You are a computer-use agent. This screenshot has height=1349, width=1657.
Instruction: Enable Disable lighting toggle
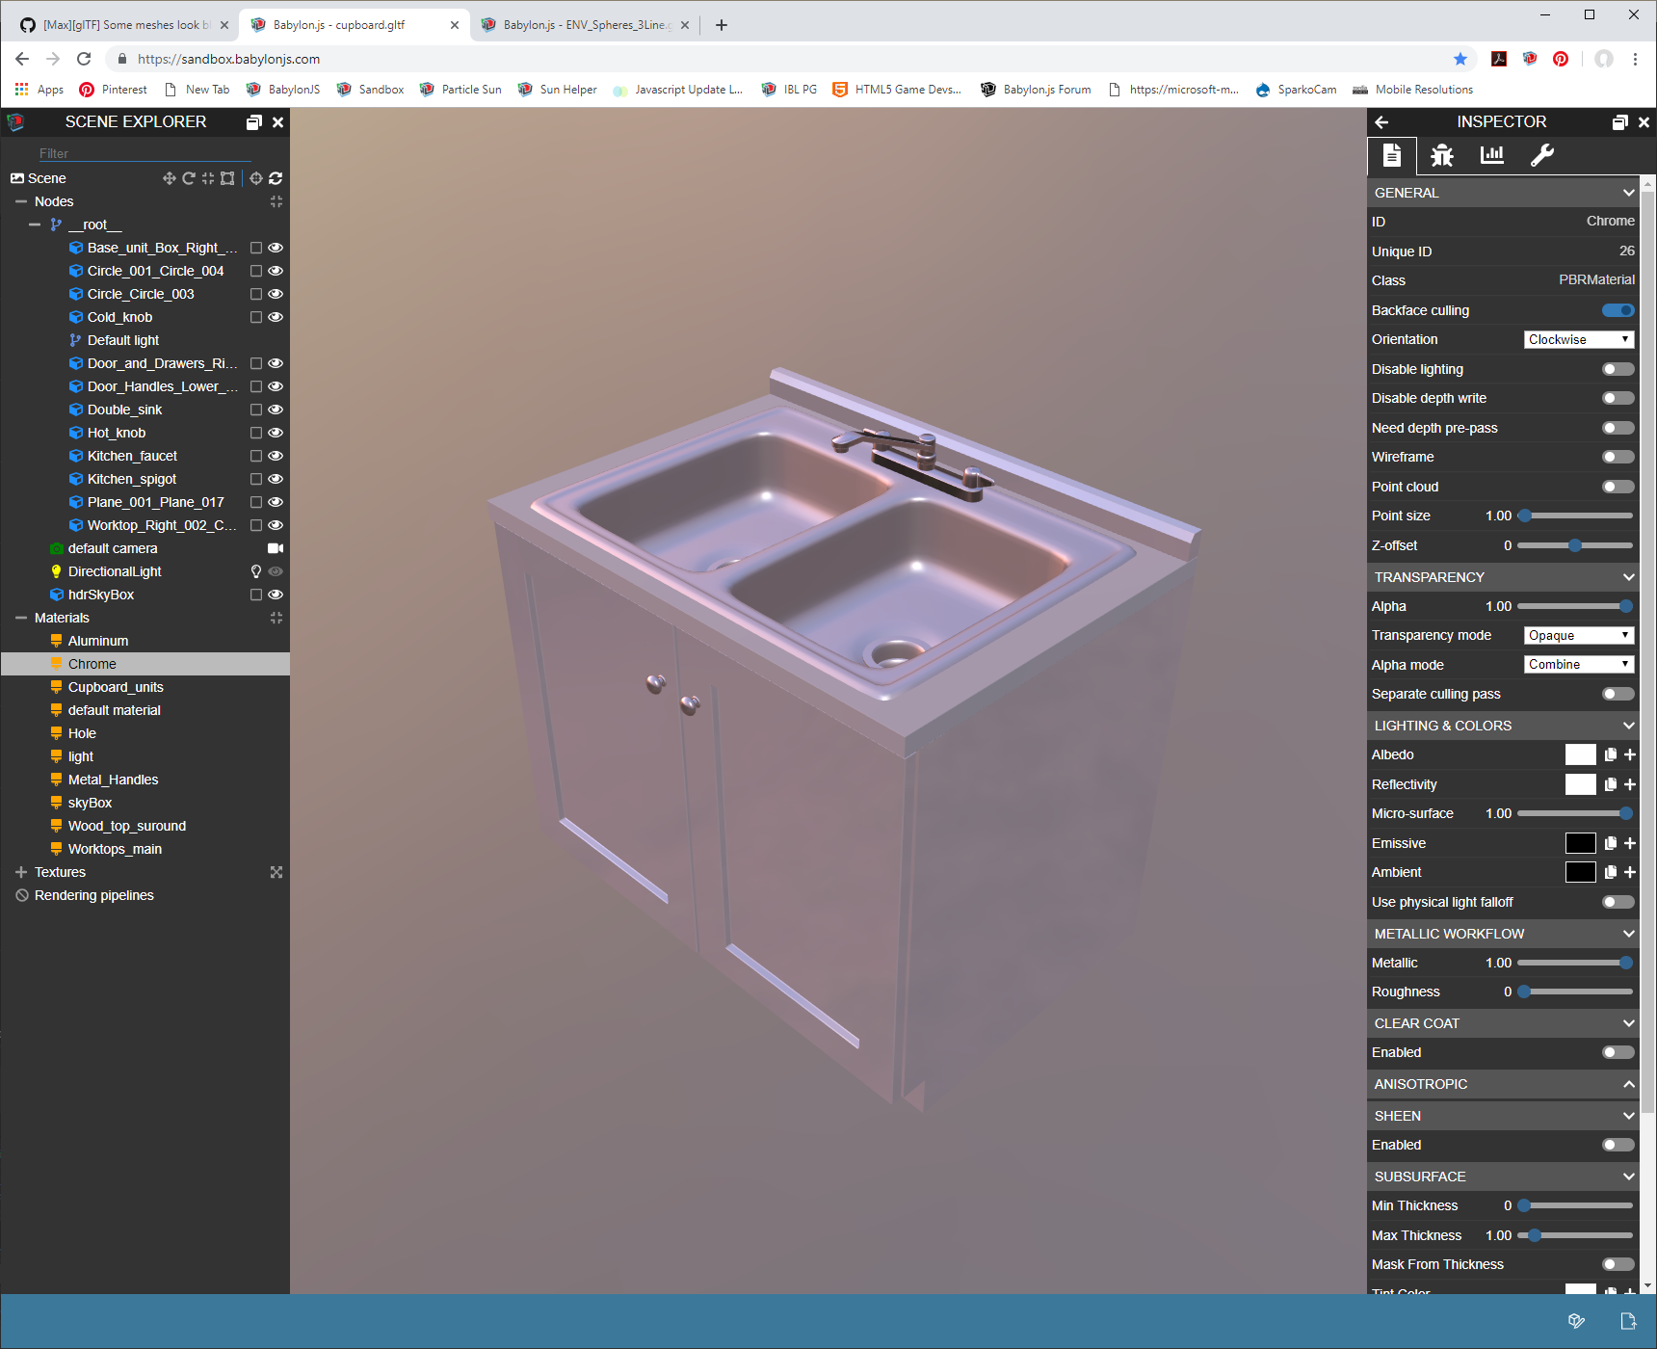click(x=1618, y=369)
